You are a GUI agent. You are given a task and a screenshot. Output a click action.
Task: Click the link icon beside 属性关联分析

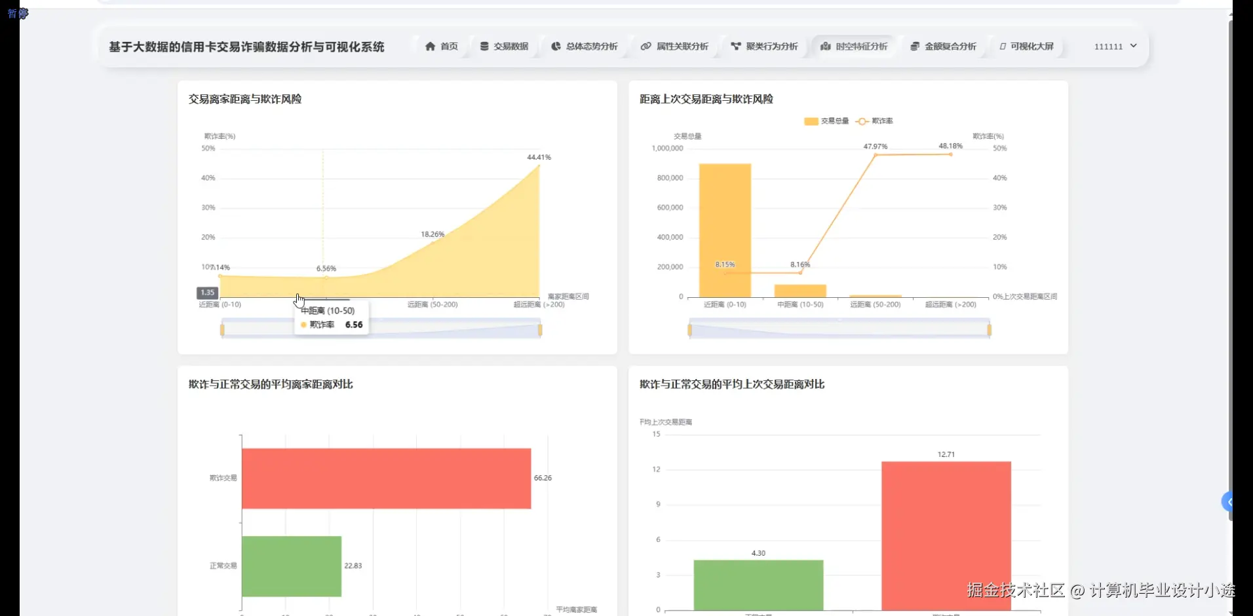646,46
